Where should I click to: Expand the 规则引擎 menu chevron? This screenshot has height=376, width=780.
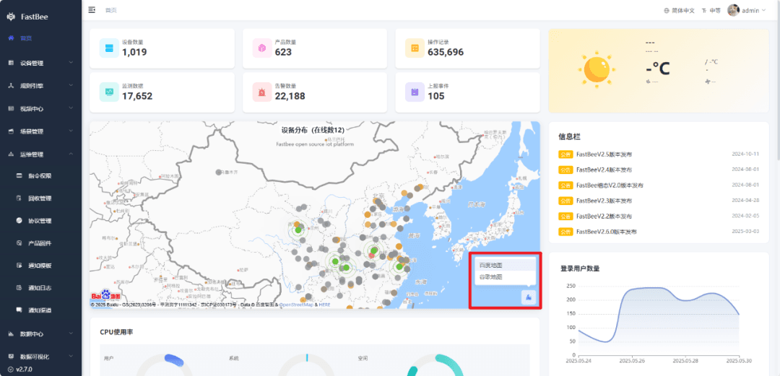(71, 86)
